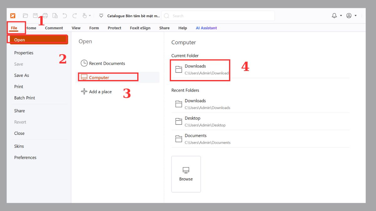Image resolution: width=376 pixels, height=211 pixels.
Task: Select the hand tool icon
Action: pos(84,16)
